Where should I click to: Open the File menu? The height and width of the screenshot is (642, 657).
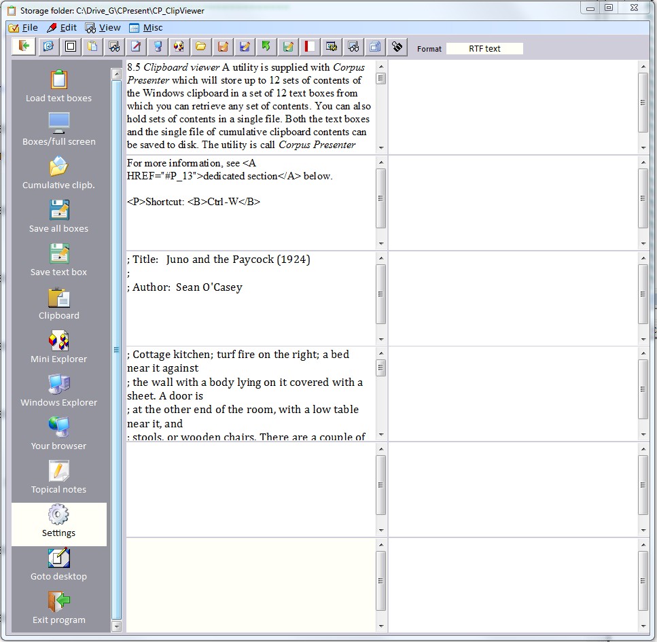(24, 28)
